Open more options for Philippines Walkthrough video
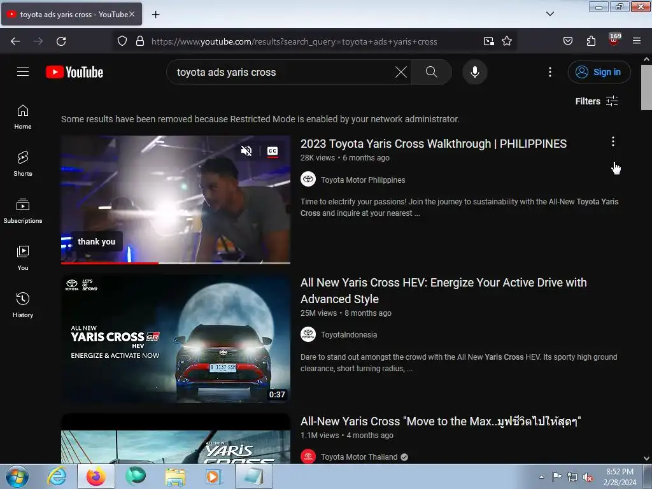 [x=613, y=142]
